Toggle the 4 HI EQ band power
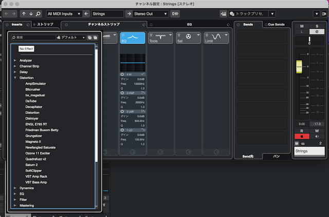Screen dimensions: 329x217 point(123,74)
